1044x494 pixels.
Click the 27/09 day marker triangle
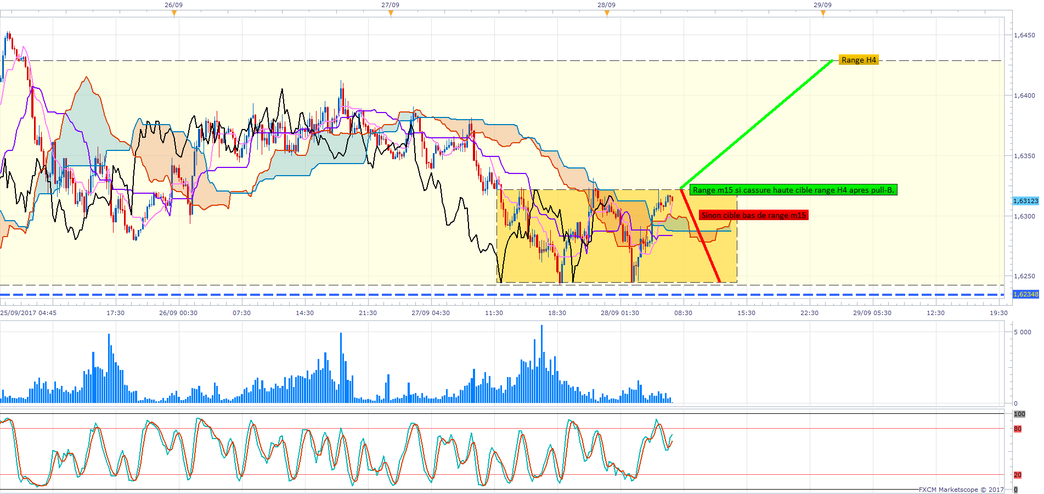point(391,14)
